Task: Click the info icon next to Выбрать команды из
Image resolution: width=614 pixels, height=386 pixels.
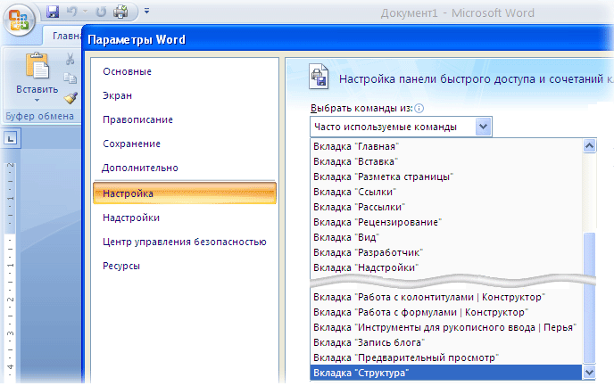Action: 419,109
